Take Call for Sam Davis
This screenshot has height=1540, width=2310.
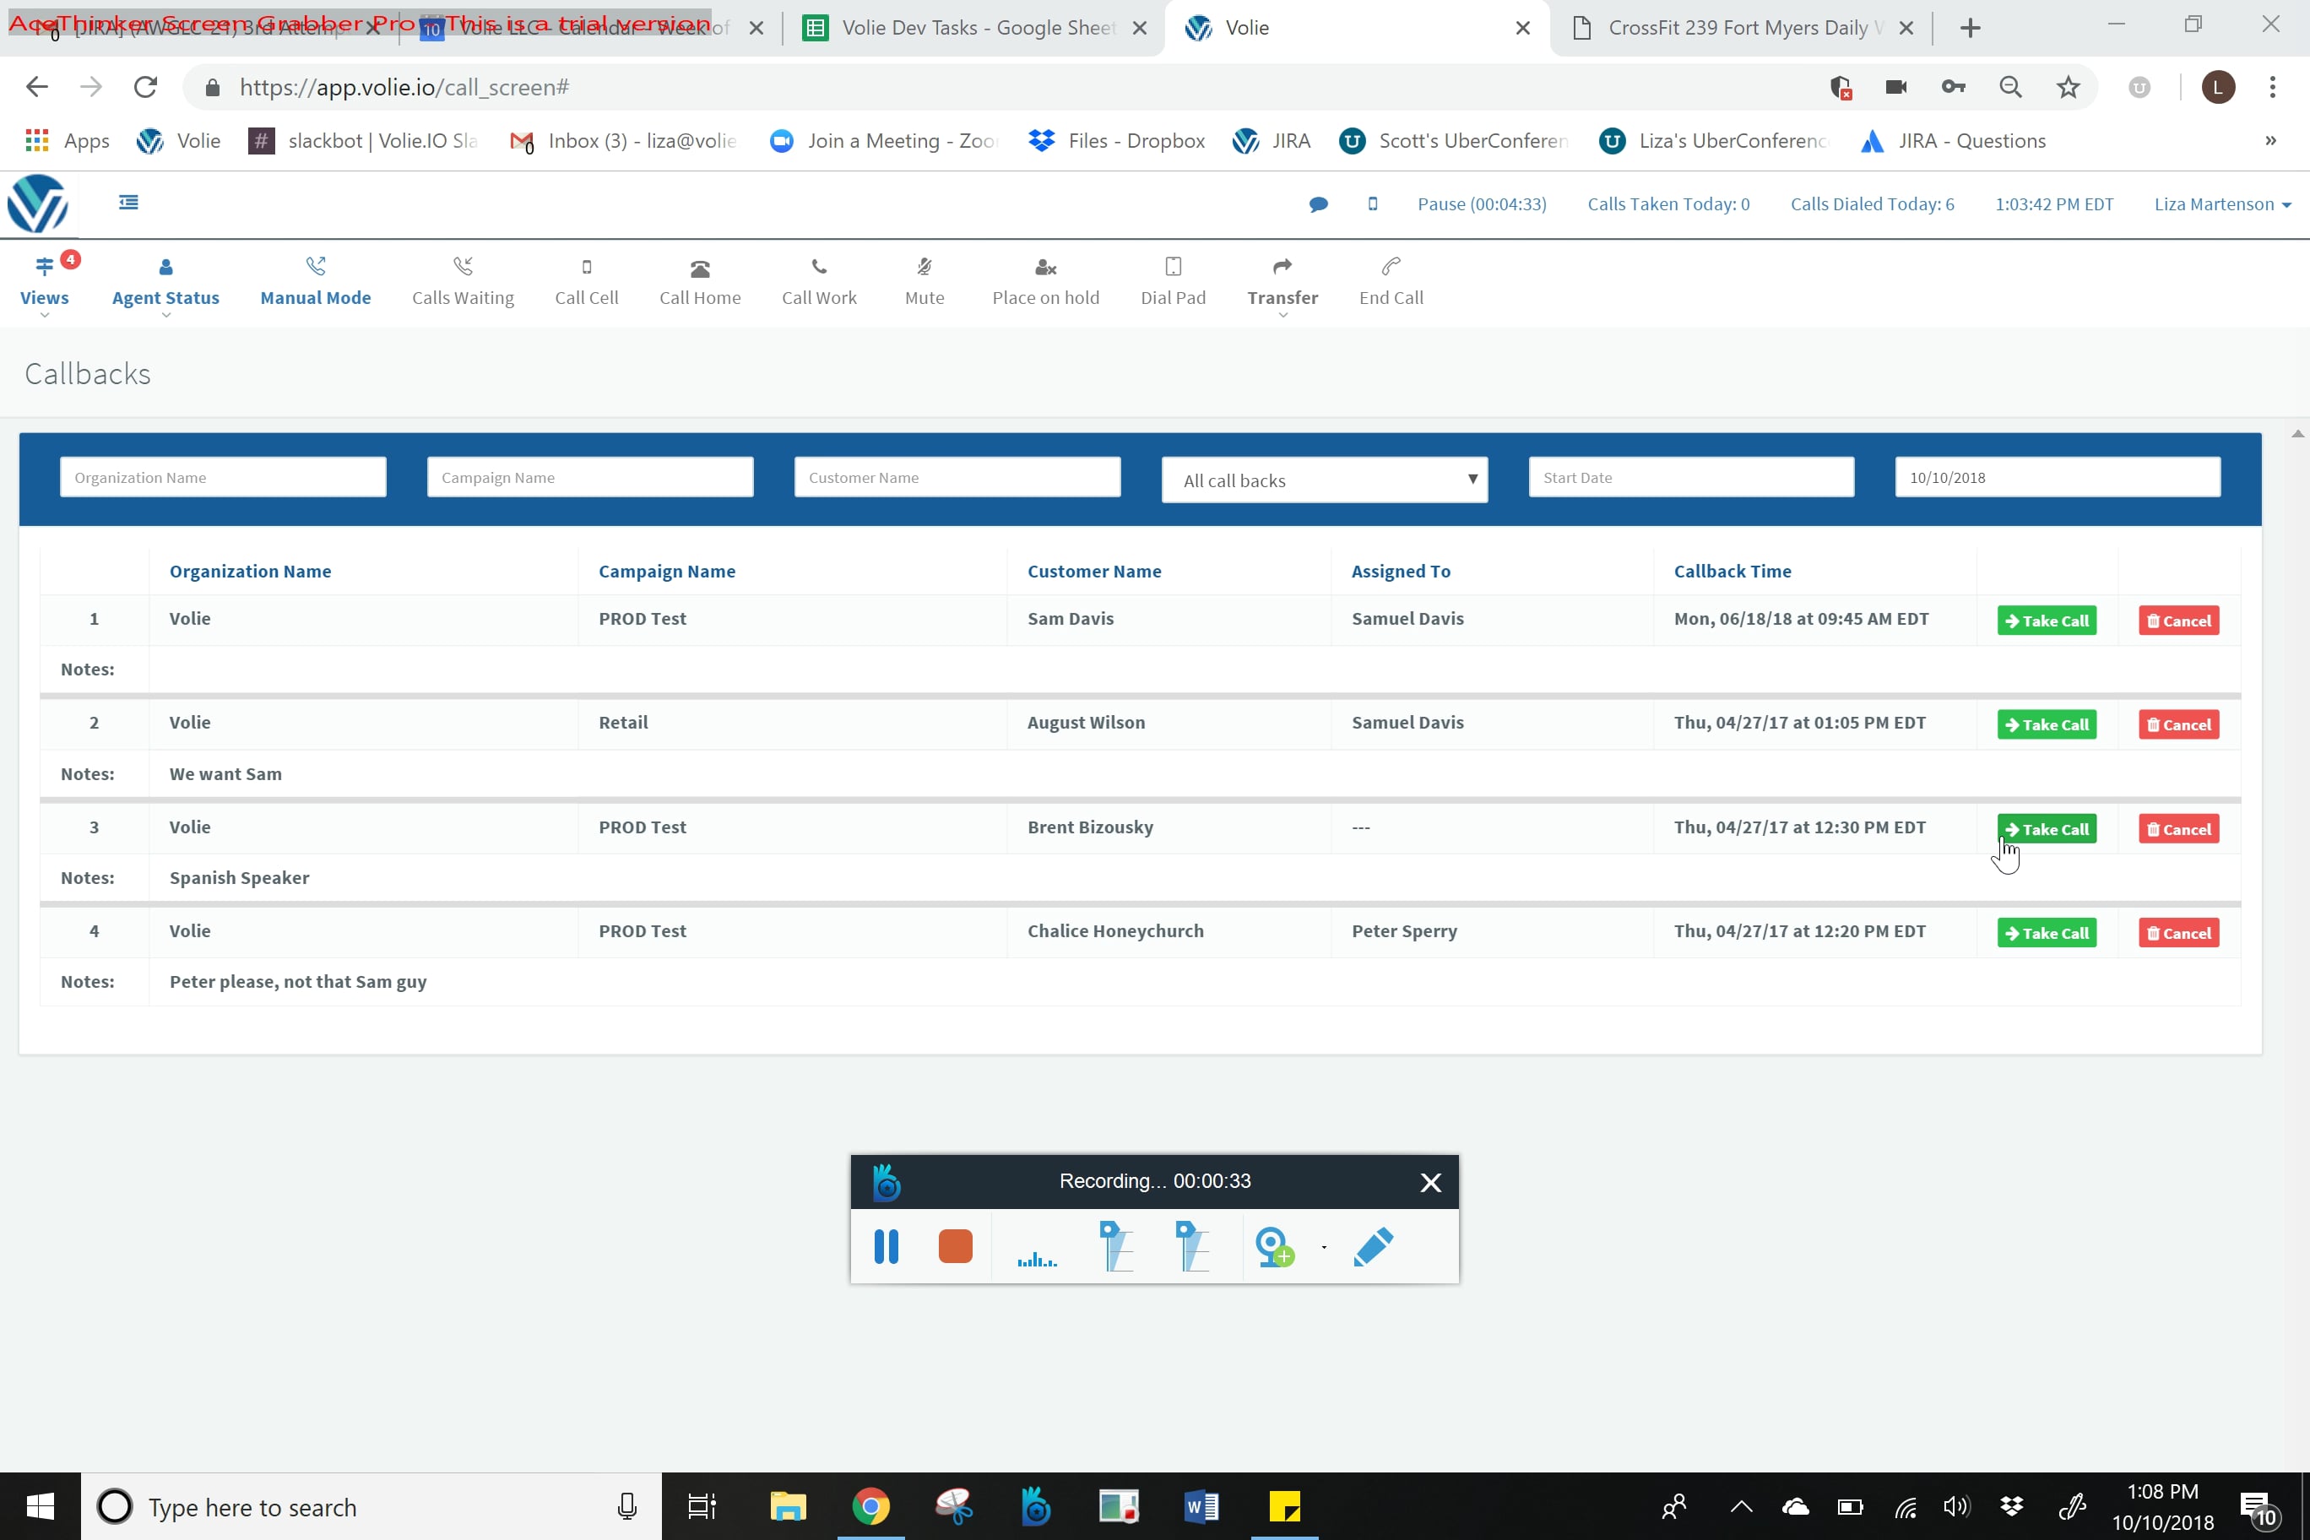[x=2047, y=621]
